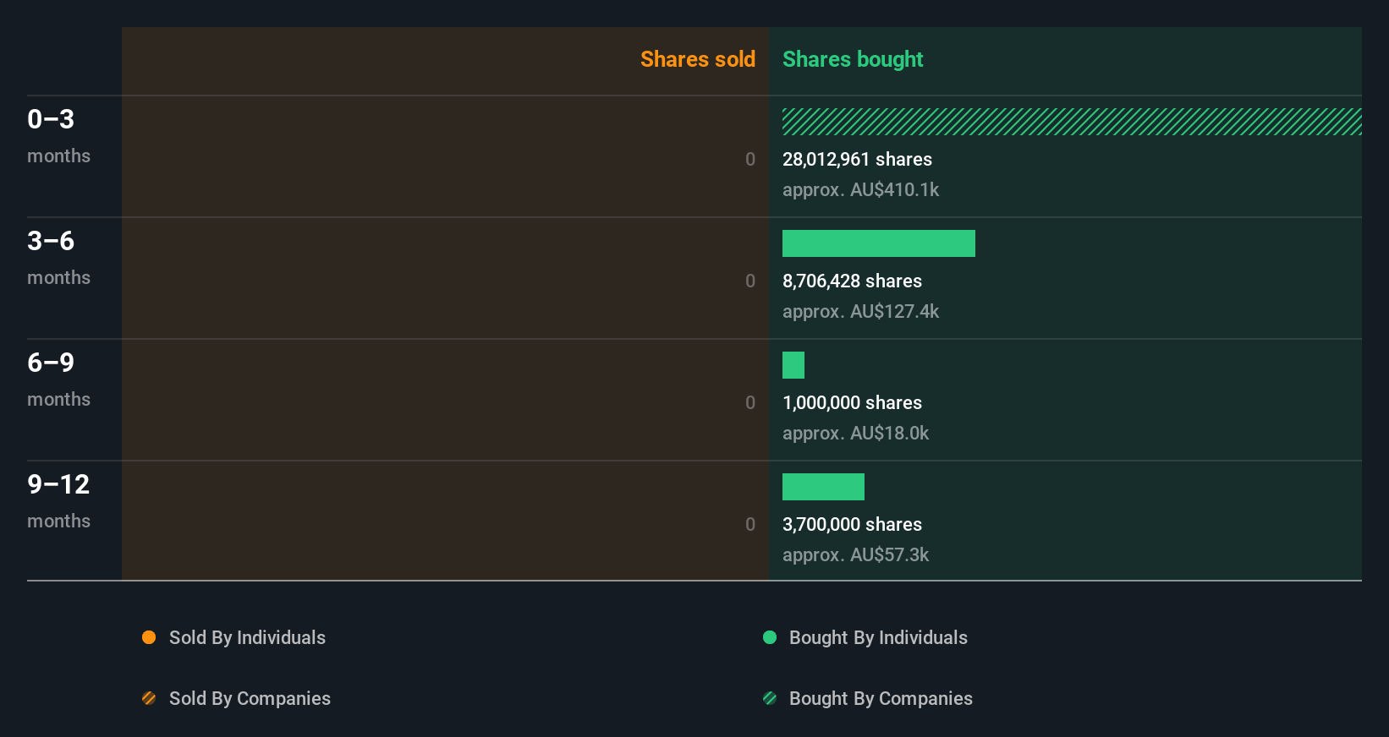Click the small 6–9 months bought bar

[x=793, y=365]
